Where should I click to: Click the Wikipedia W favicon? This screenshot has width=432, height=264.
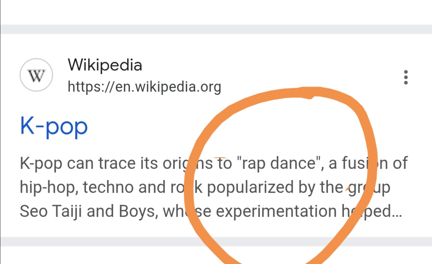pos(36,75)
